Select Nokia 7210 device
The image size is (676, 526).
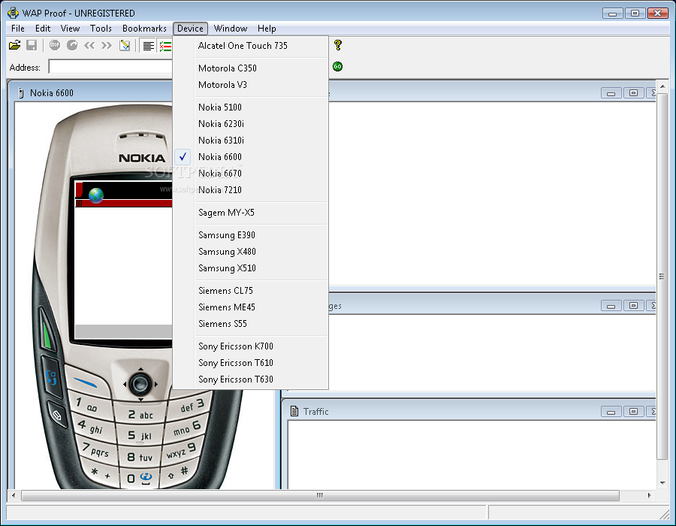click(x=250, y=189)
